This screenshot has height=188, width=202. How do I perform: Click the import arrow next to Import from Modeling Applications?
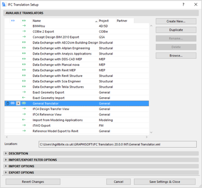point(24,120)
